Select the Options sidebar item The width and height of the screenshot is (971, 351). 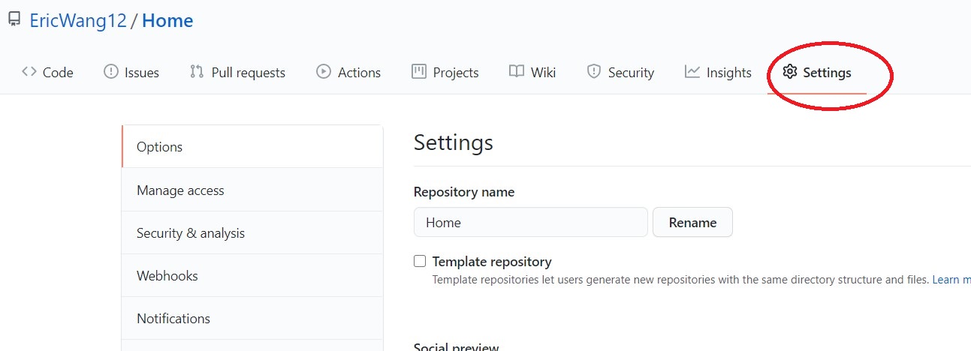pyautogui.click(x=252, y=147)
